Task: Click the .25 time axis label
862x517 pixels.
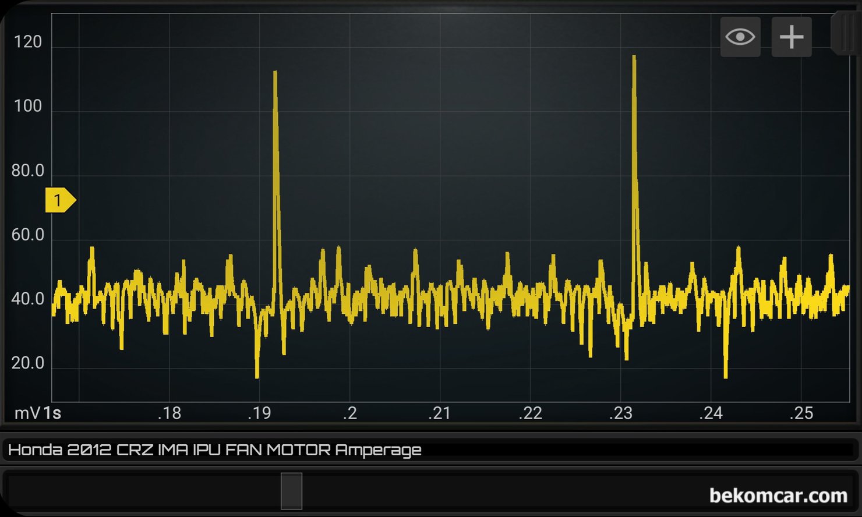Action: (x=801, y=413)
